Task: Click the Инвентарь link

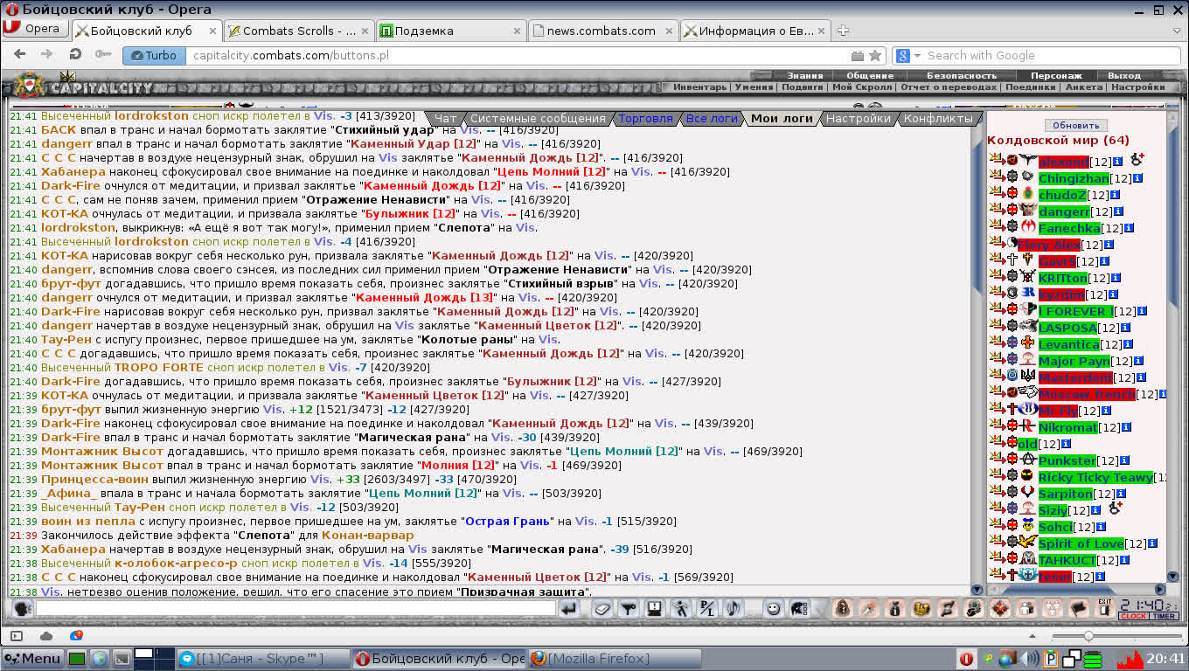Action: click(699, 87)
